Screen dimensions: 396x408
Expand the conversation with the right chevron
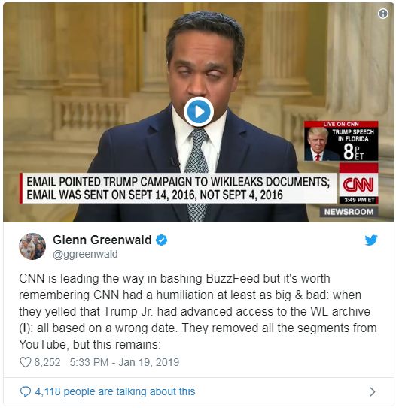click(373, 391)
